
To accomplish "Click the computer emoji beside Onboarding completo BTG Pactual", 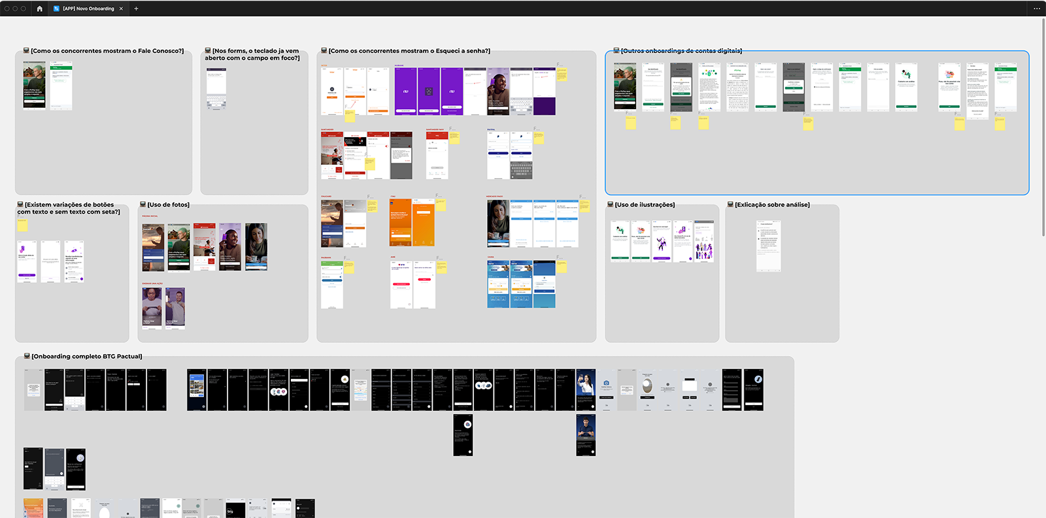I will [27, 356].
